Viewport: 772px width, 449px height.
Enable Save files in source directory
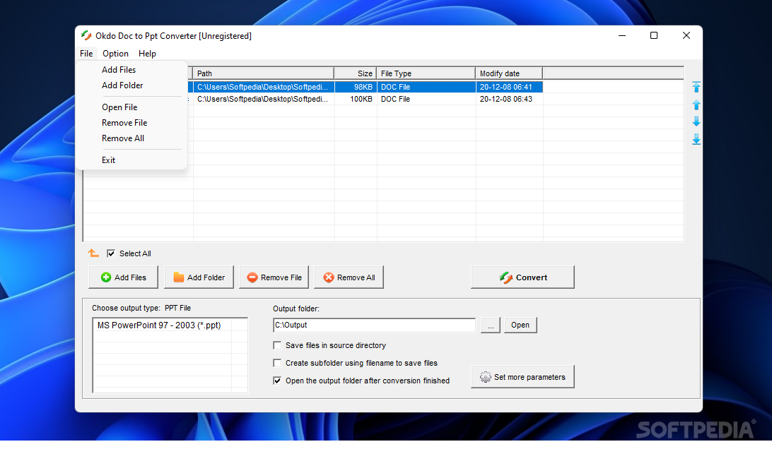pyautogui.click(x=277, y=345)
